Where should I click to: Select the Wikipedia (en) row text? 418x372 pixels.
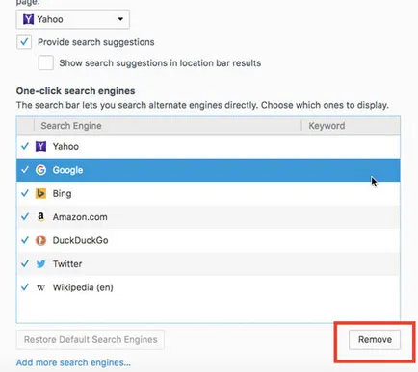[x=83, y=287]
